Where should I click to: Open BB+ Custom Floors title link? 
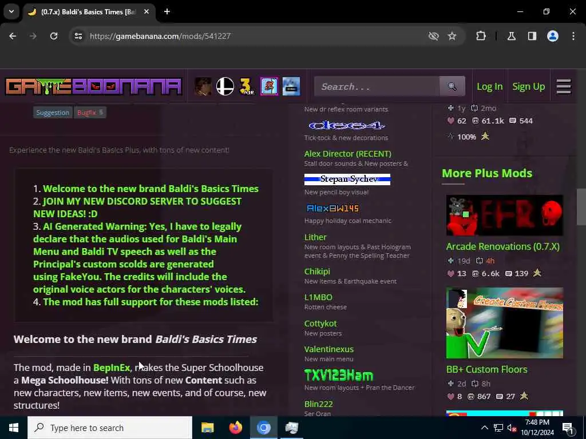point(486,369)
